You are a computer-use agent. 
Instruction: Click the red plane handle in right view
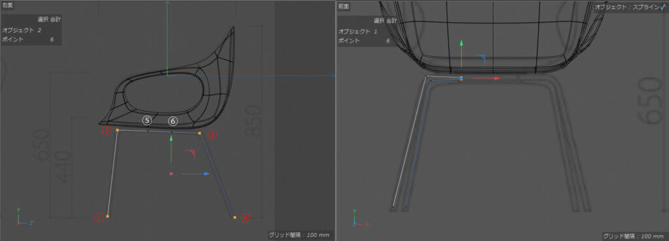coord(191,153)
